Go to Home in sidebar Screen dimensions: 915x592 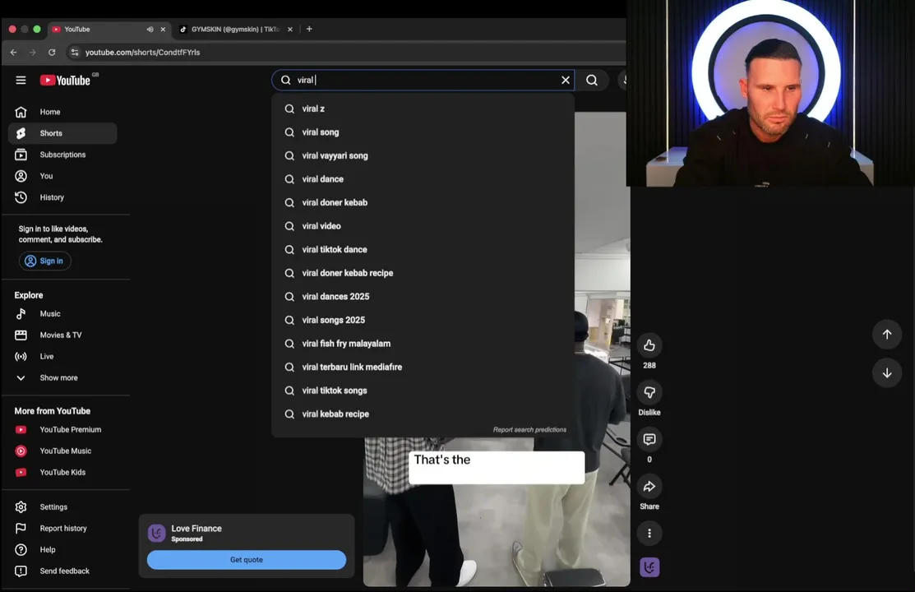pyautogui.click(x=62, y=112)
